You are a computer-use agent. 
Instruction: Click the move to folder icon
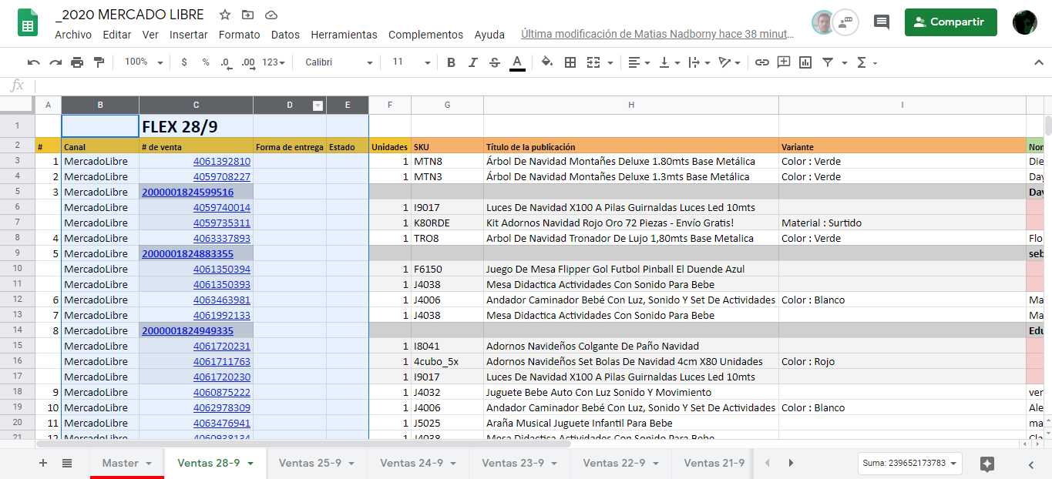(247, 15)
